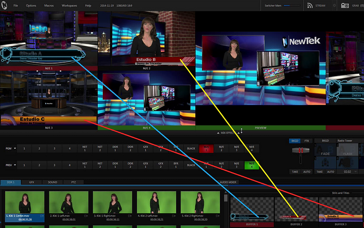
Task: Select BUFFER 3 still thumbnail
Action: tap(340, 210)
